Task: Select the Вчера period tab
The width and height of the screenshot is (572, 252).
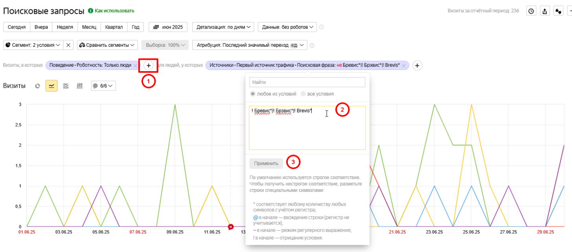Action: (41, 27)
